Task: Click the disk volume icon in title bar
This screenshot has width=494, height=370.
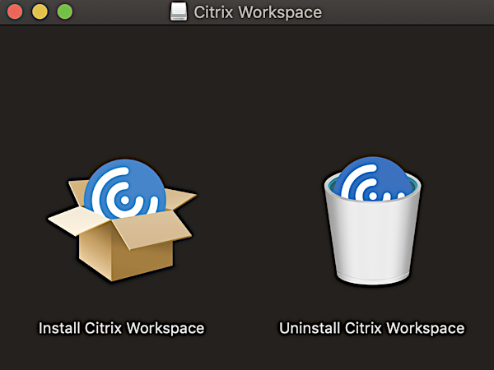Action: [179, 12]
